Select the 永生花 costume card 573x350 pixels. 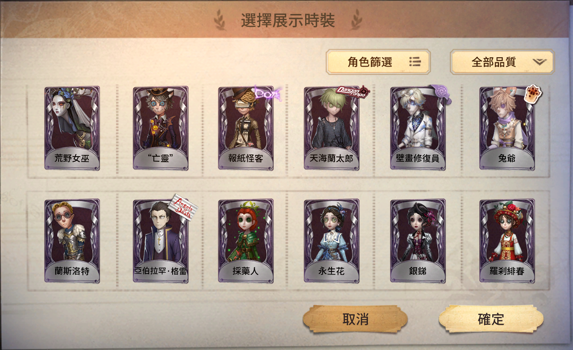(x=332, y=241)
